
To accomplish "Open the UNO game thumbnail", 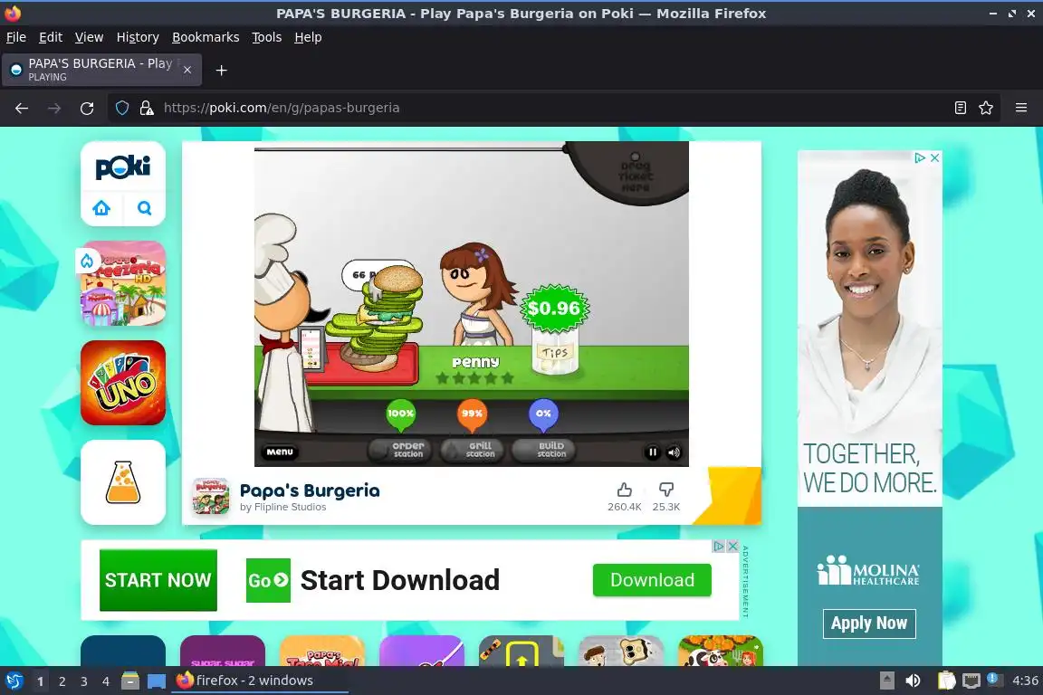I will click(x=123, y=383).
